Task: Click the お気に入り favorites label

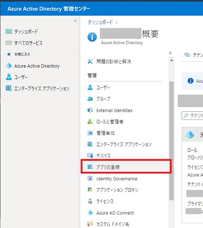Action: click(x=22, y=54)
